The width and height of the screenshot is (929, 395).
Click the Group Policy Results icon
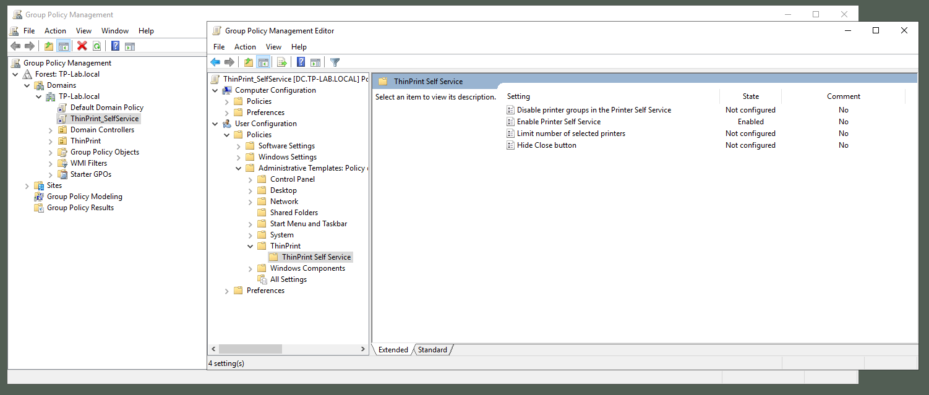point(39,208)
